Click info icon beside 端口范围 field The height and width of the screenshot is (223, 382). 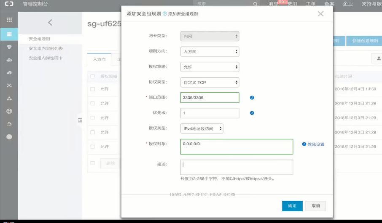(x=252, y=97)
